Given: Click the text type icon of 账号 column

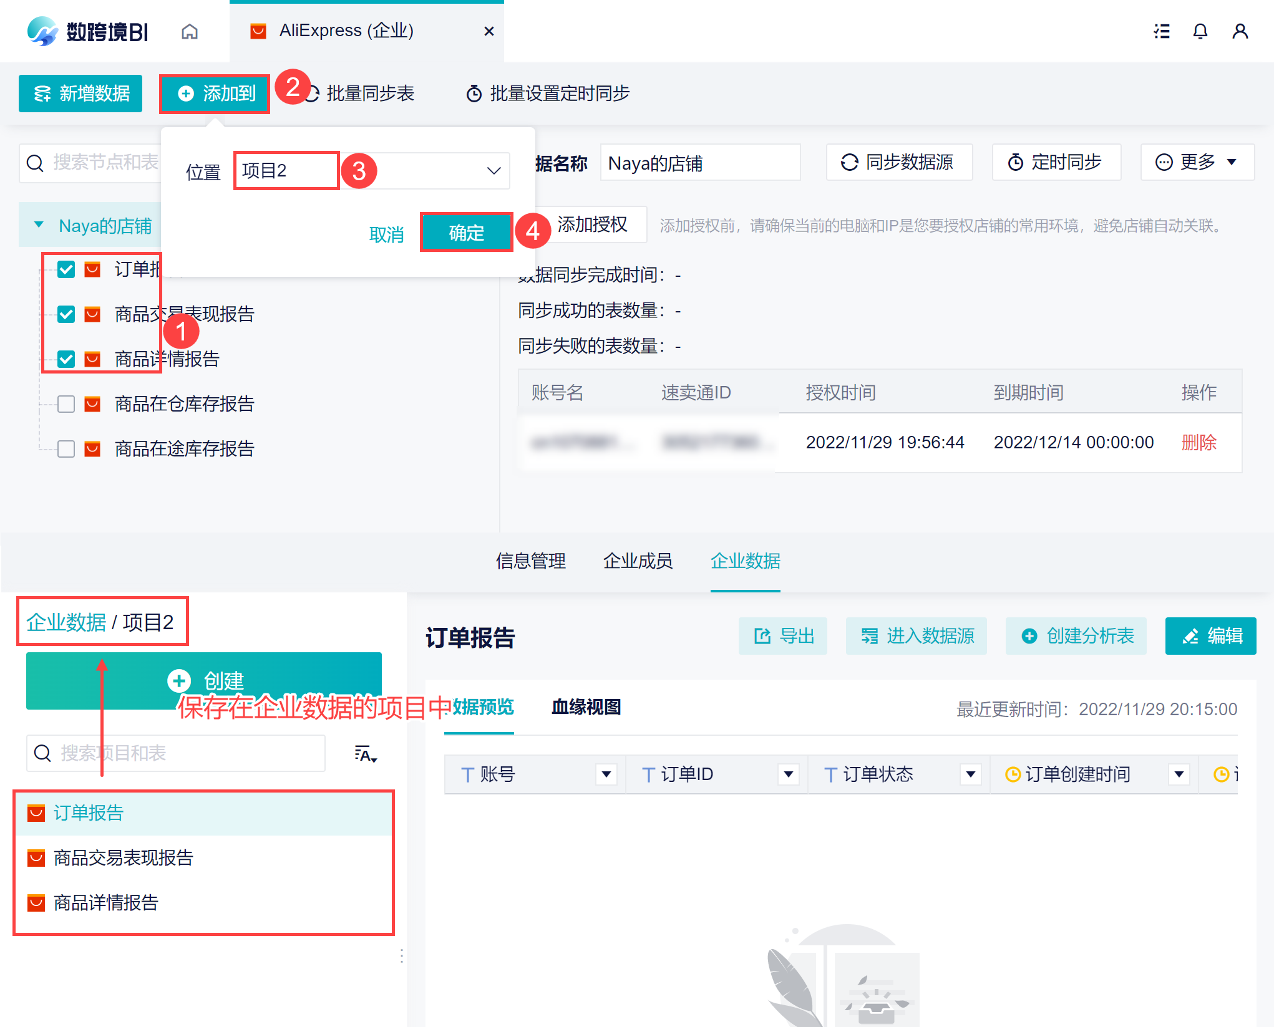Looking at the screenshot, I should (x=467, y=774).
